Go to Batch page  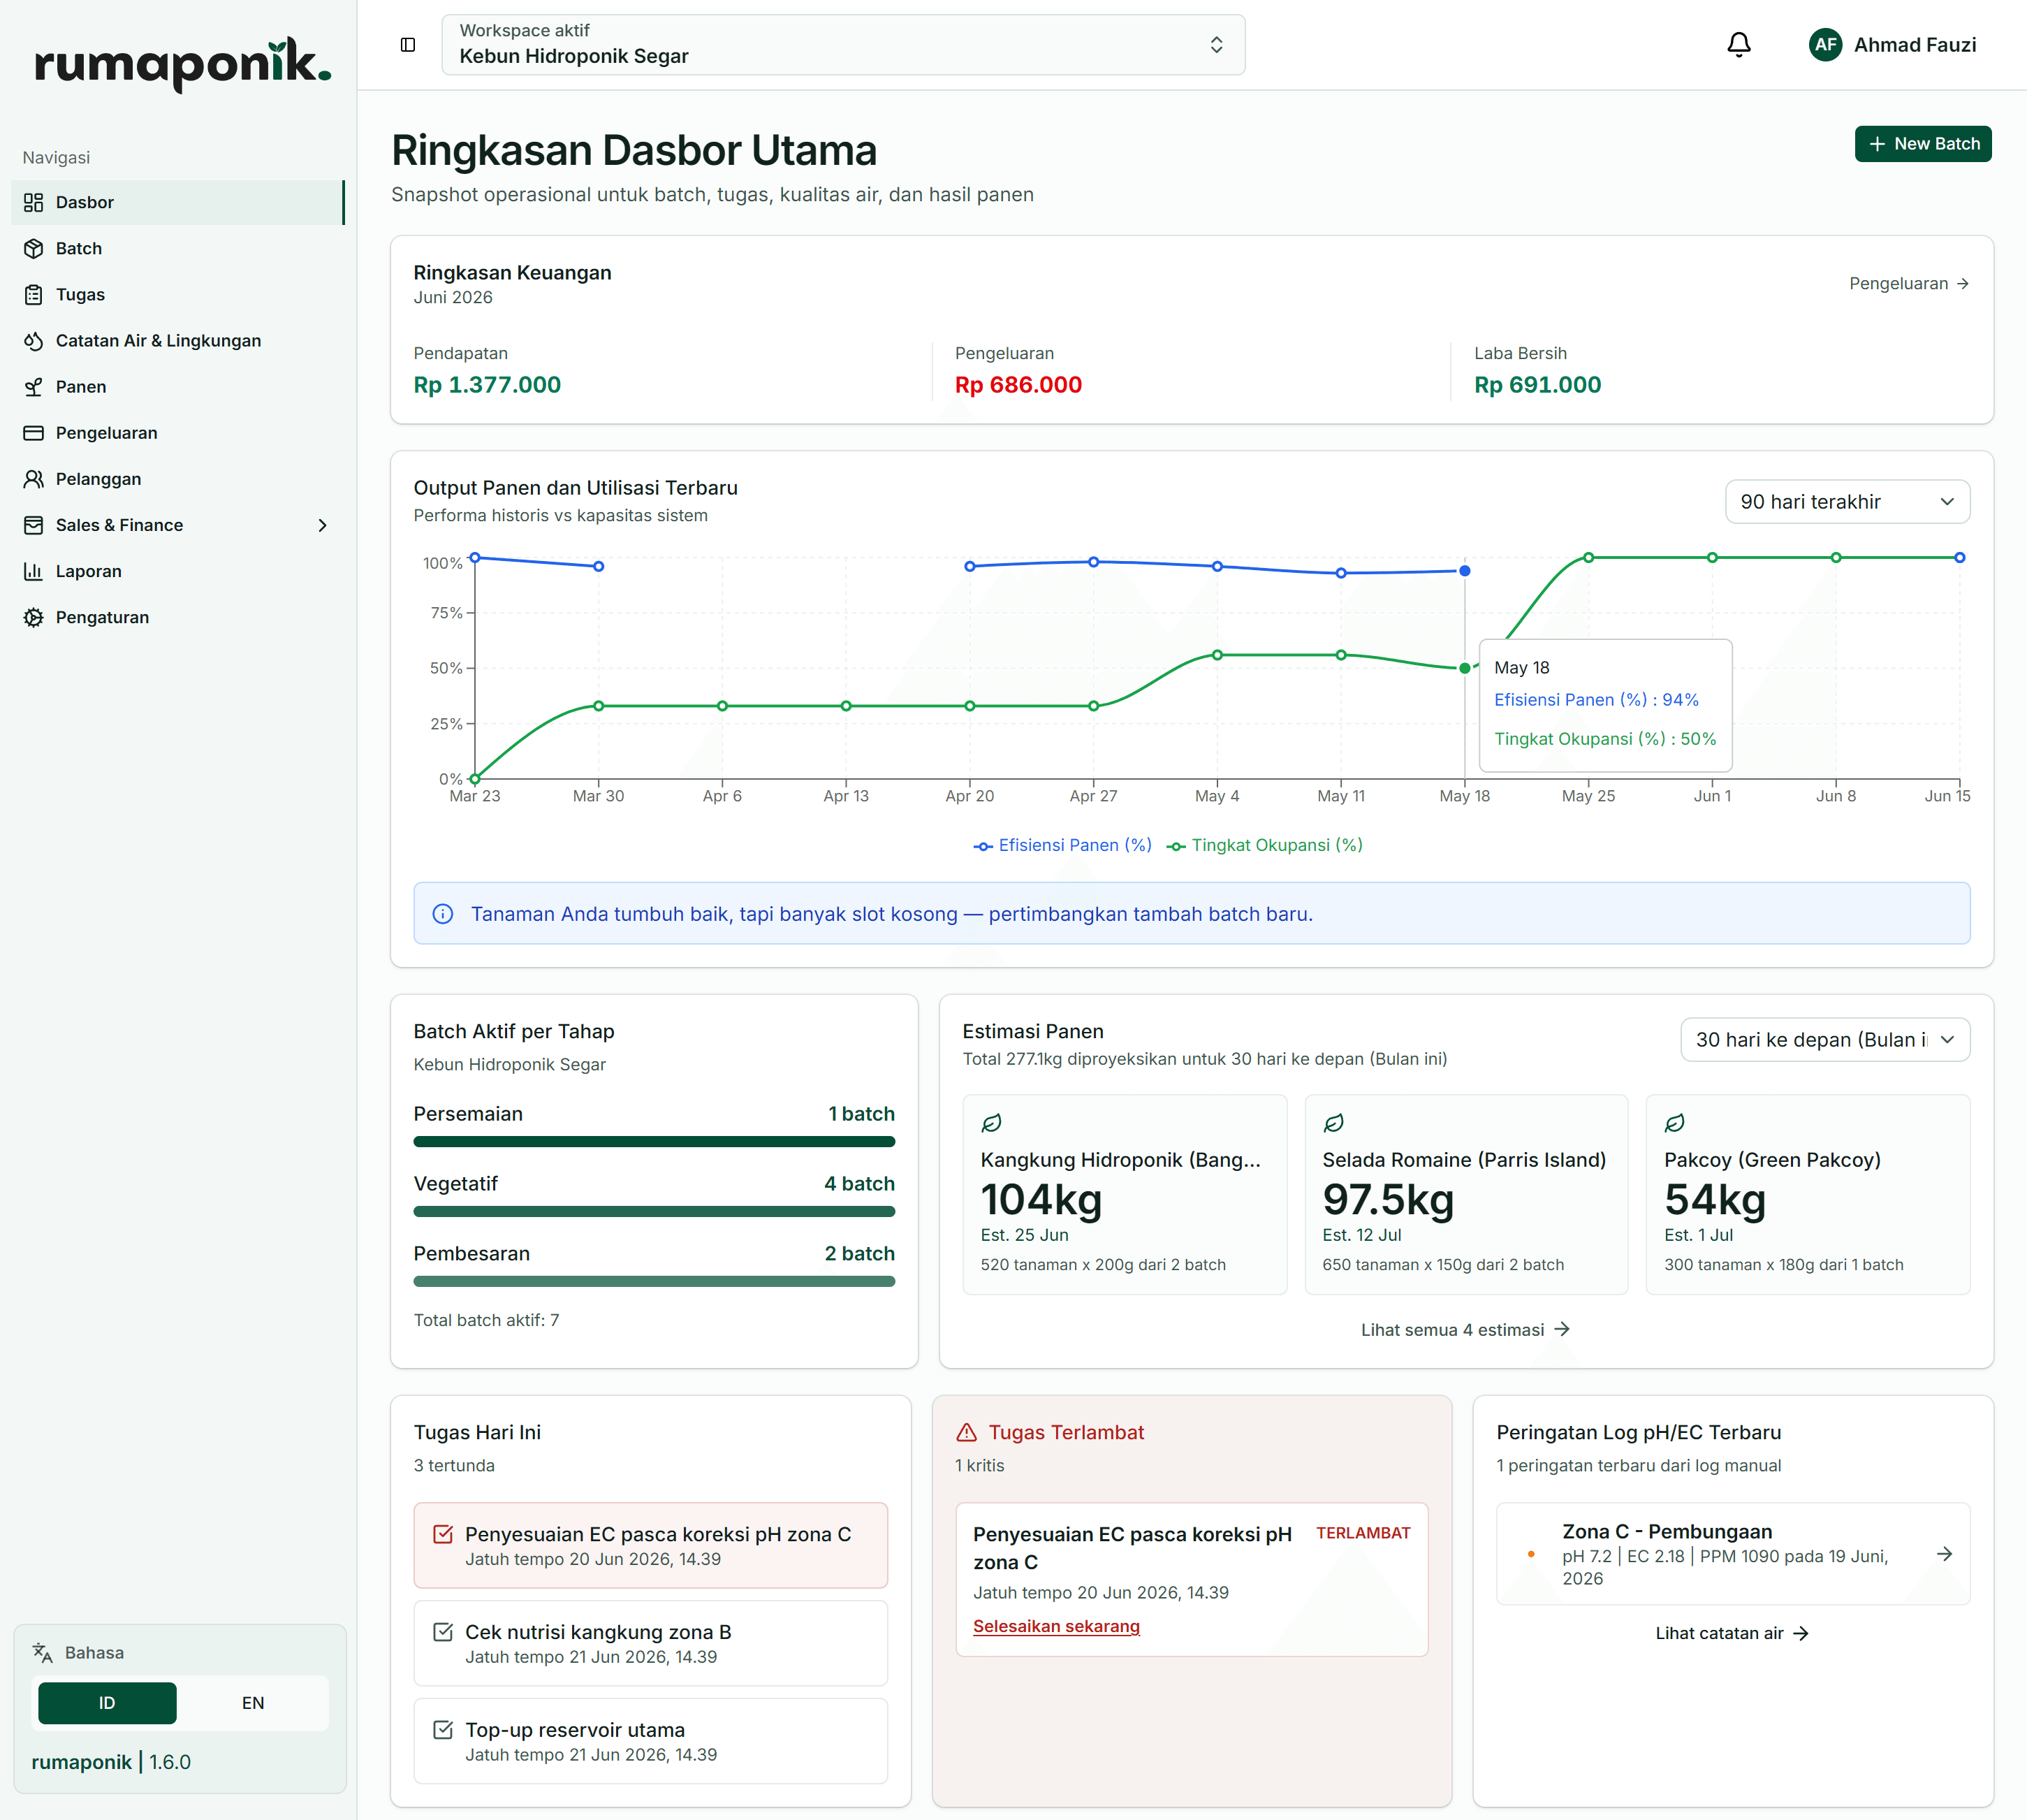click(x=178, y=249)
